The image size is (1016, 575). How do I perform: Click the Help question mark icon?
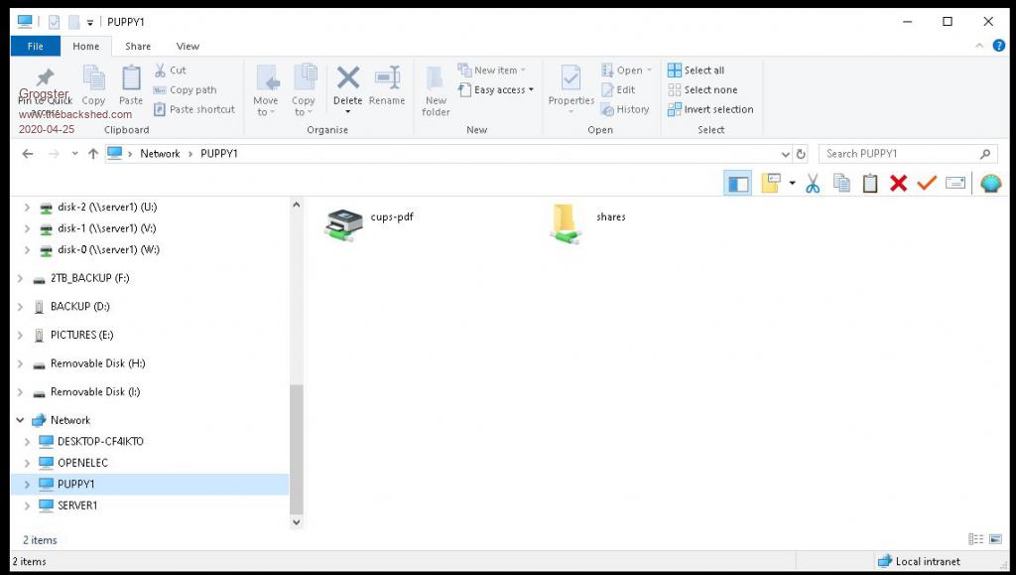(998, 46)
